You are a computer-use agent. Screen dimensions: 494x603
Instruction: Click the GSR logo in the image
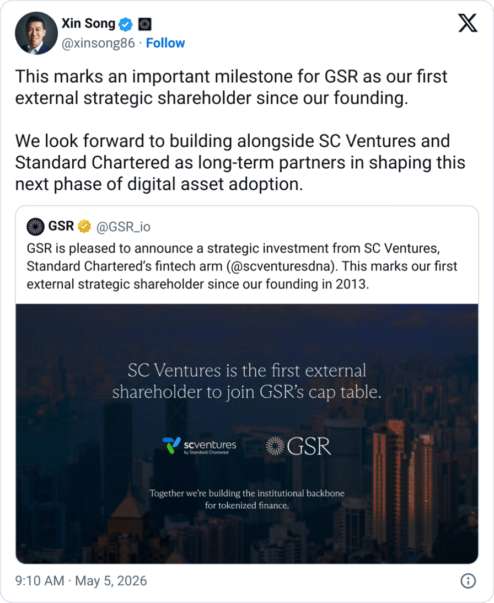pos(298,446)
